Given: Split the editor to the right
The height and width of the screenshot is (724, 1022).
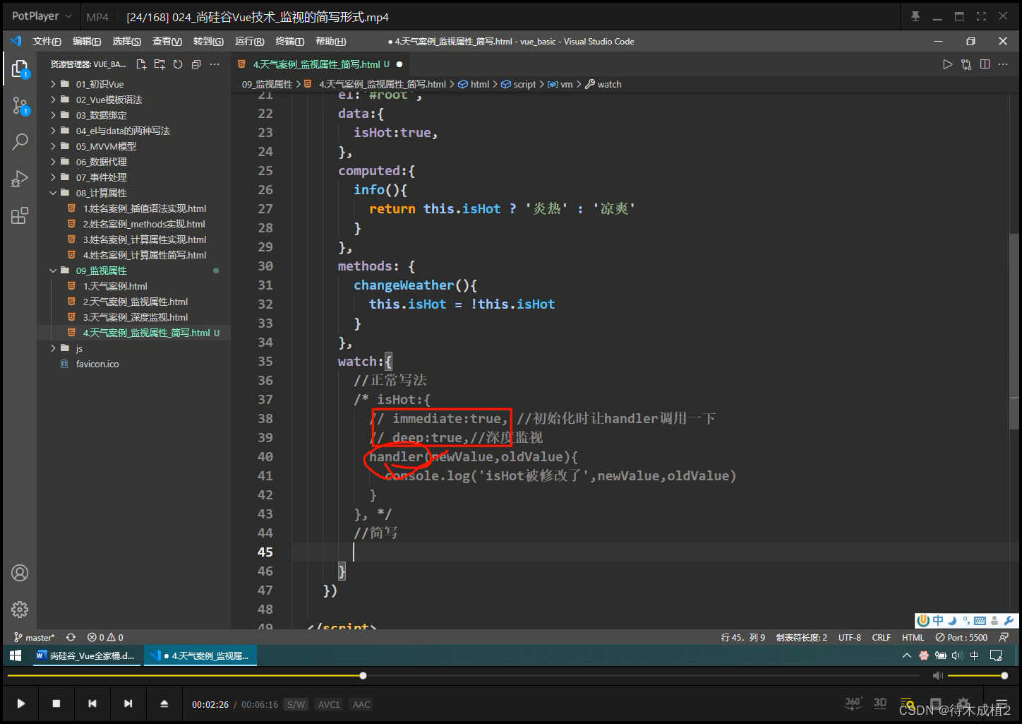Looking at the screenshot, I should click(x=985, y=64).
